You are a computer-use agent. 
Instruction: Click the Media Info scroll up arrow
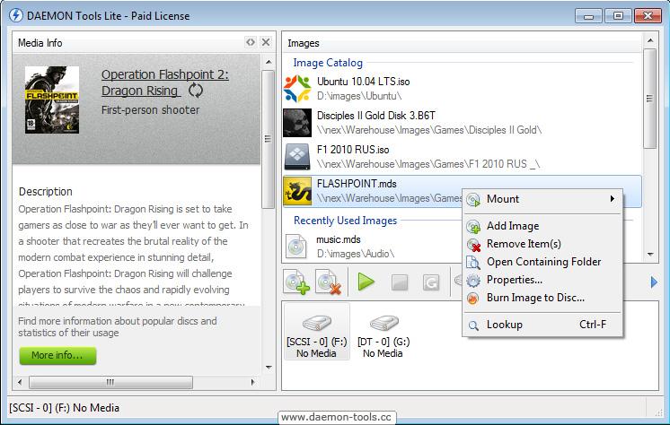269,62
